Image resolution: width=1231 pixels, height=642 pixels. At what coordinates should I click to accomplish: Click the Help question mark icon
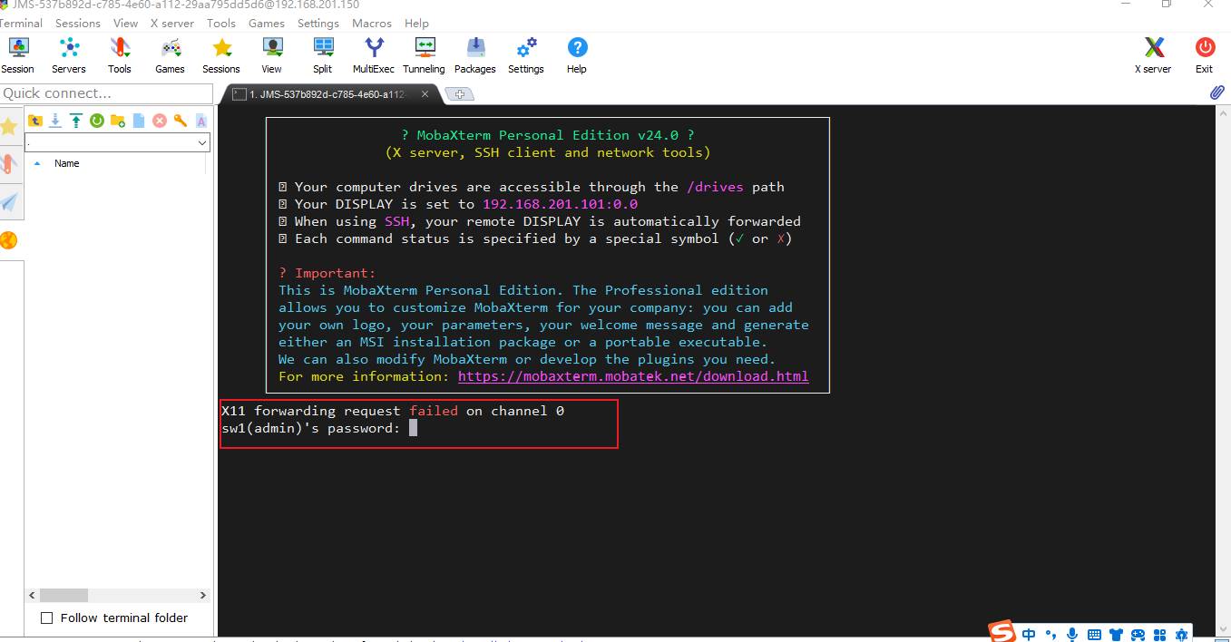577,55
